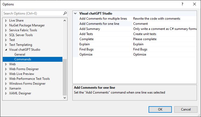The width and height of the screenshot is (201, 117).
Task: Expand the XAML Designer node
Action: [x=6, y=93]
